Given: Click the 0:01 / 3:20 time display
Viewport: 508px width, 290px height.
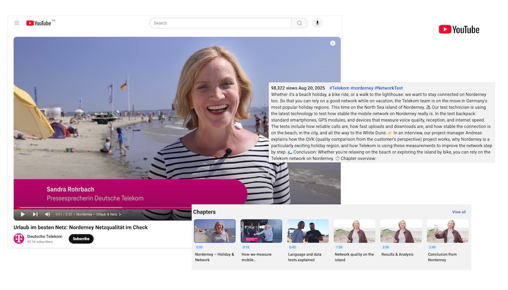Looking at the screenshot, I should coord(64,214).
